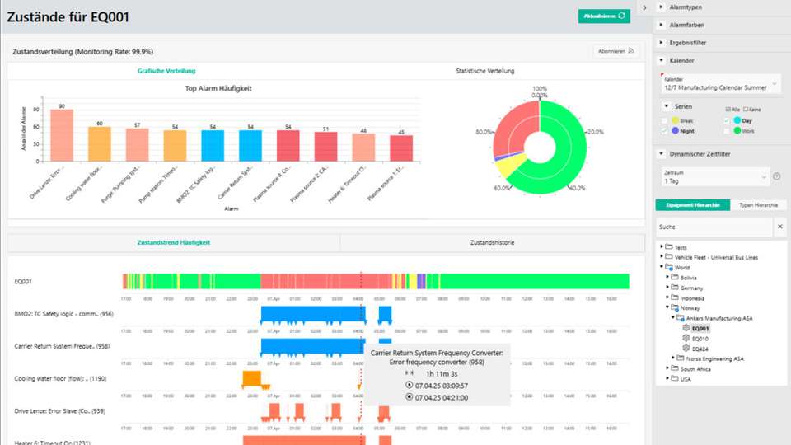Clear the Suche field with the X
Screen dimensions: 791x445
coord(780,227)
